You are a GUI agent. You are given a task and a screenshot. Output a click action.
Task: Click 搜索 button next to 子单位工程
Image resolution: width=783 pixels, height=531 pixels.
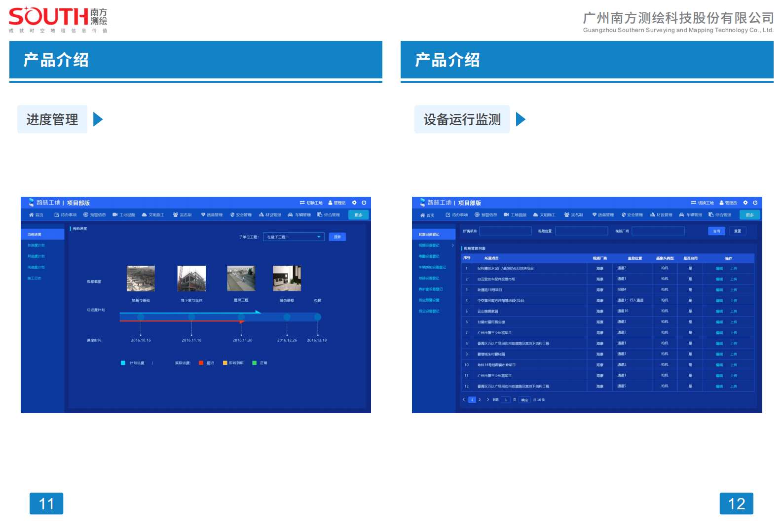(337, 237)
